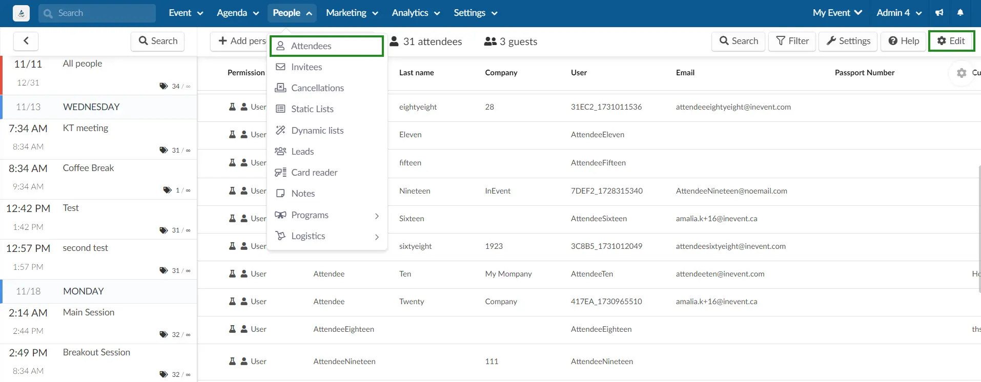This screenshot has height=382, width=981.
Task: Open the Analytics dropdown menu
Action: [416, 13]
